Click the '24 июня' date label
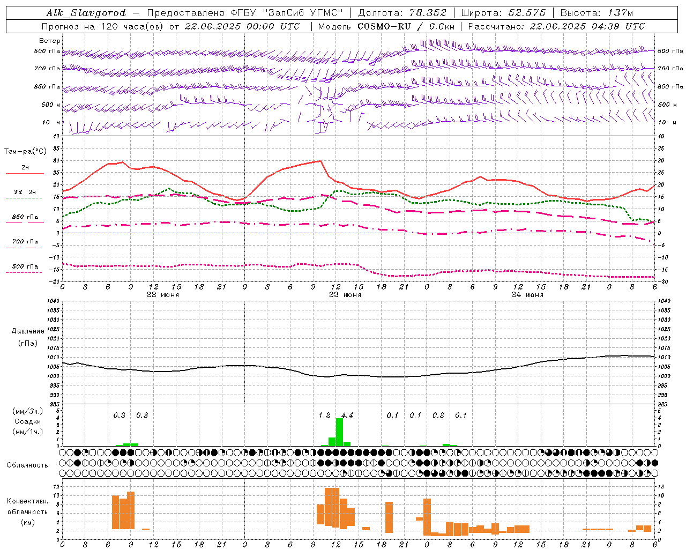The image size is (686, 549). 527,295
